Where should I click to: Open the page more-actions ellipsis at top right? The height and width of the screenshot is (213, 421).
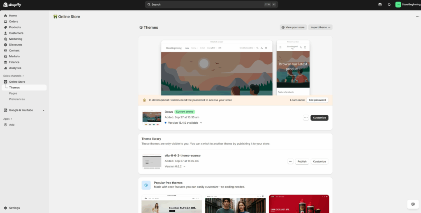tap(417, 17)
